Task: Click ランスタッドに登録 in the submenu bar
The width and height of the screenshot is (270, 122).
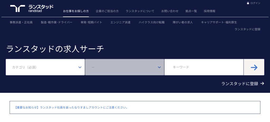Action: pos(247,29)
